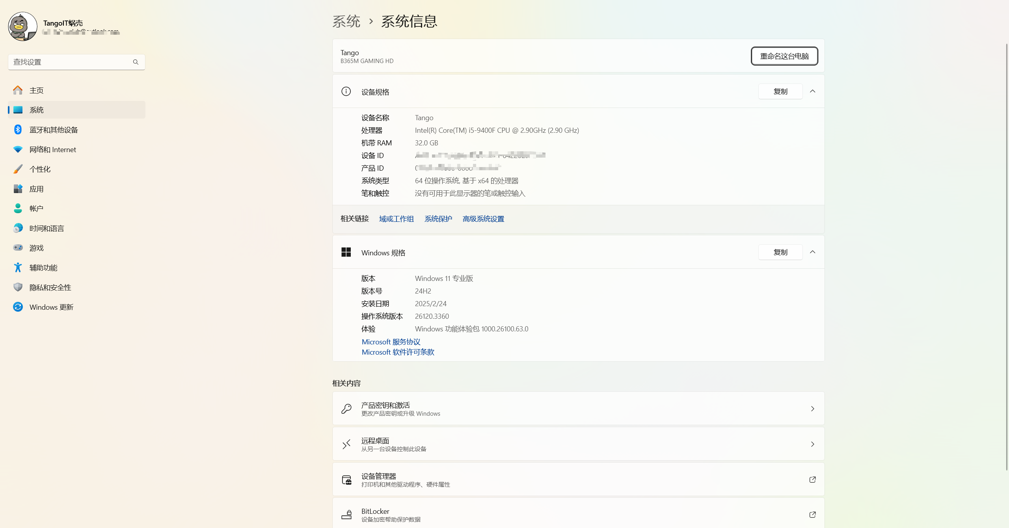Click the Windows logo beside Windows 规格
This screenshot has width=1009, height=528.
coord(346,252)
